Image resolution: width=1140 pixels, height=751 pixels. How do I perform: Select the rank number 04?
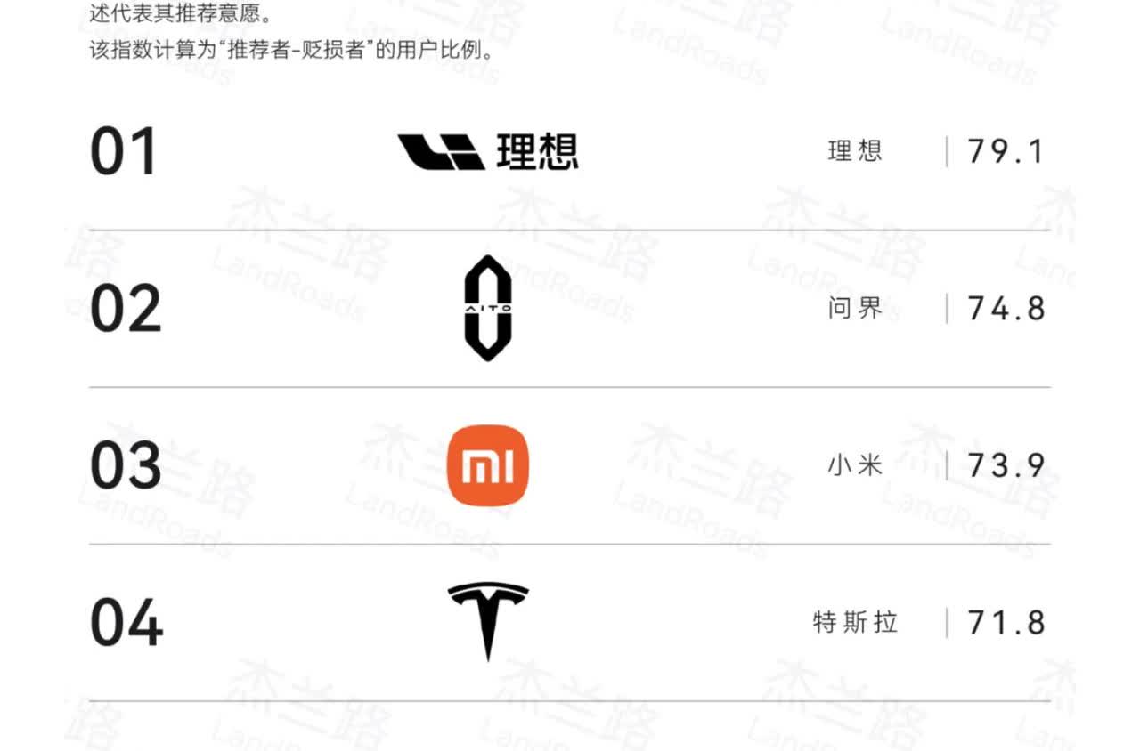point(126,622)
